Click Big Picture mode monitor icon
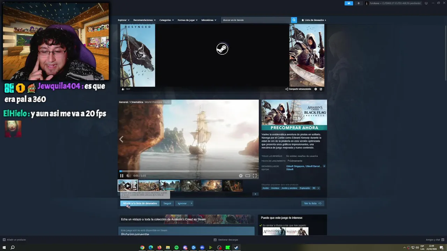This screenshot has width=447, height=251. pos(426,3)
